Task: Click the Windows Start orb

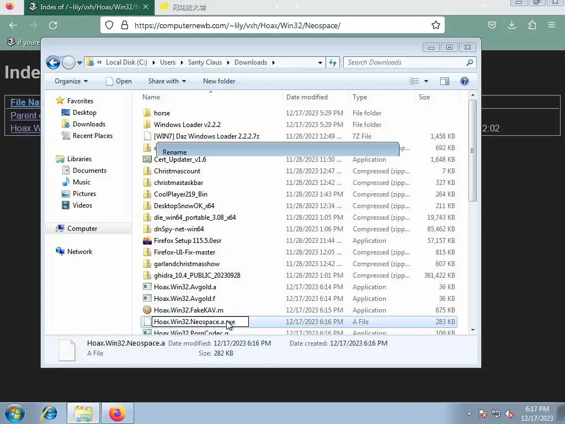Action: pyautogui.click(x=15, y=413)
